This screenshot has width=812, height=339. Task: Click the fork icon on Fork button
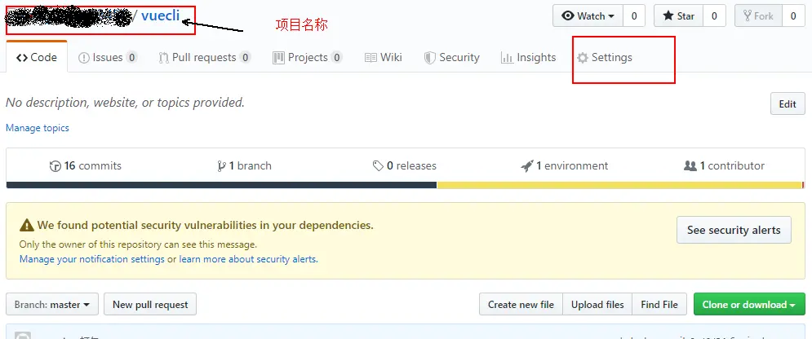[x=748, y=16]
